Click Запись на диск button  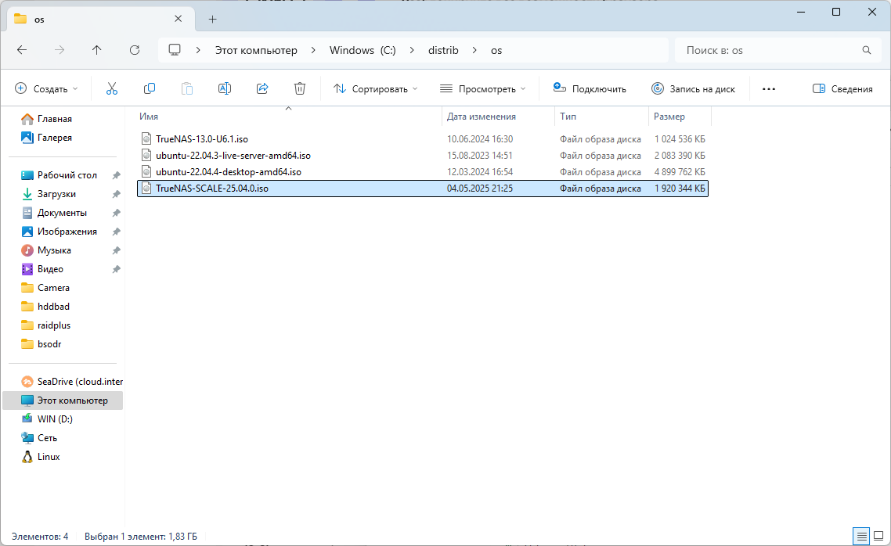click(693, 88)
